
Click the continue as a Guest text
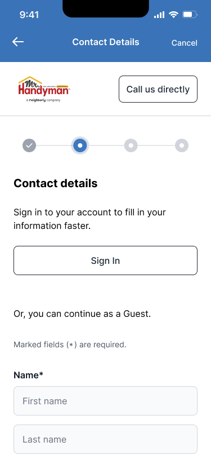tap(82, 314)
